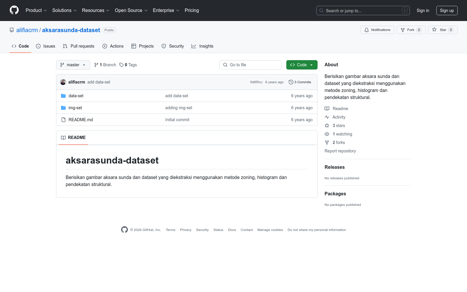Screen dimensions: 467x292
Task: Open Docs footer link
Action: click(232, 230)
